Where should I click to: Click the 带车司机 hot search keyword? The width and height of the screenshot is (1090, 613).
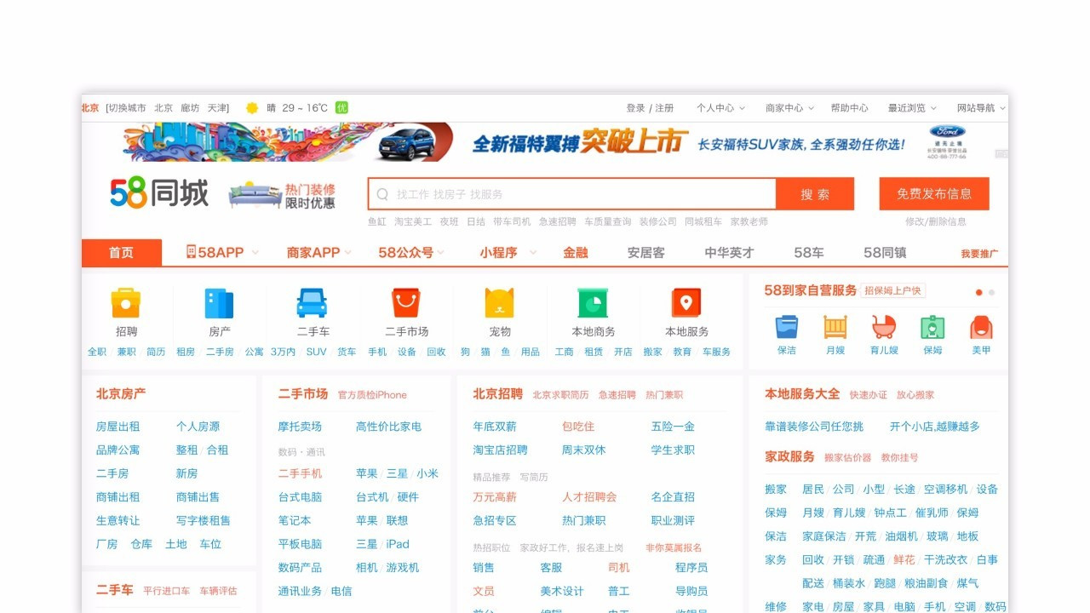(512, 221)
